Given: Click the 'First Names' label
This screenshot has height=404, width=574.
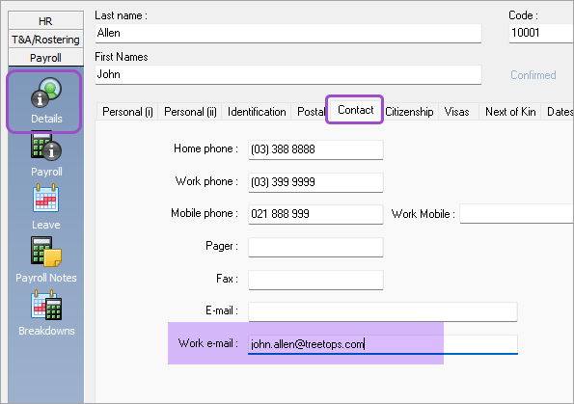Looking at the screenshot, I should coord(122,57).
